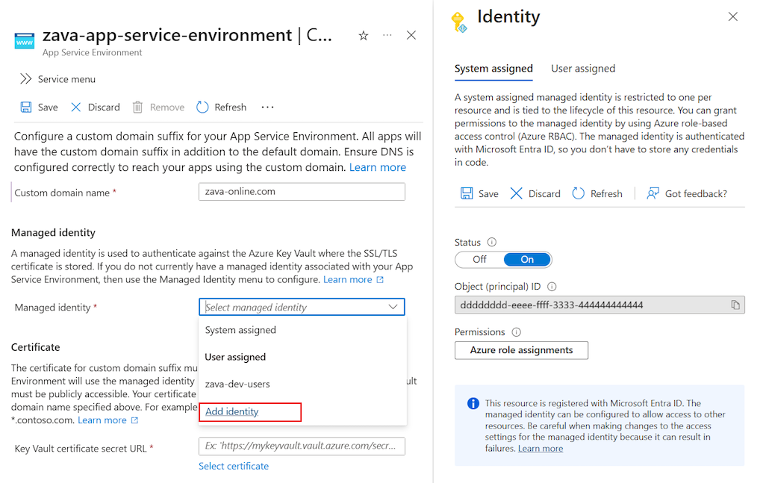Screen dimensions: 760x483
Task: Refresh the App Service Environment settings
Action: [x=221, y=107]
